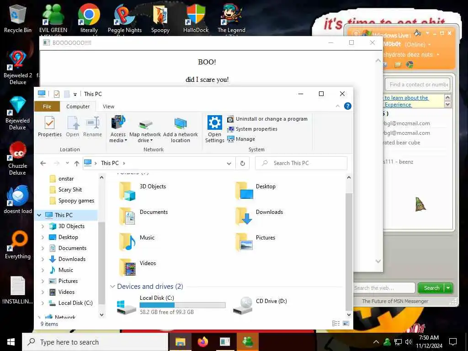Switch to details view icon in status bar
Viewport: 468px width, 351px height.
[x=336, y=324]
